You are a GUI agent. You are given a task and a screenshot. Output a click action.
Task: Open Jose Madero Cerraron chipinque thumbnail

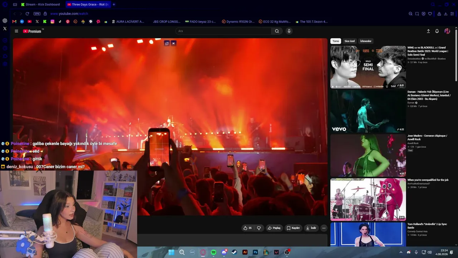pos(368,155)
